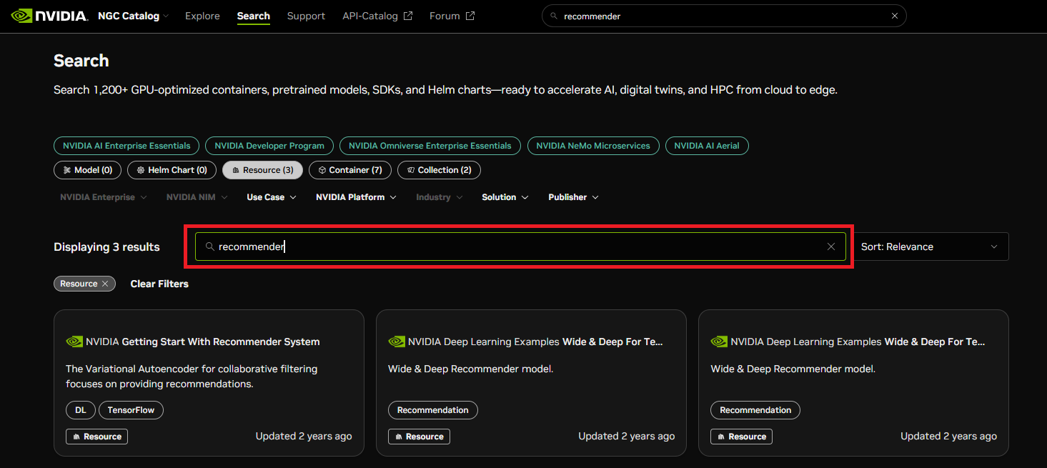This screenshot has height=468, width=1047.
Task: Go to the Explore tab
Action: tap(202, 16)
